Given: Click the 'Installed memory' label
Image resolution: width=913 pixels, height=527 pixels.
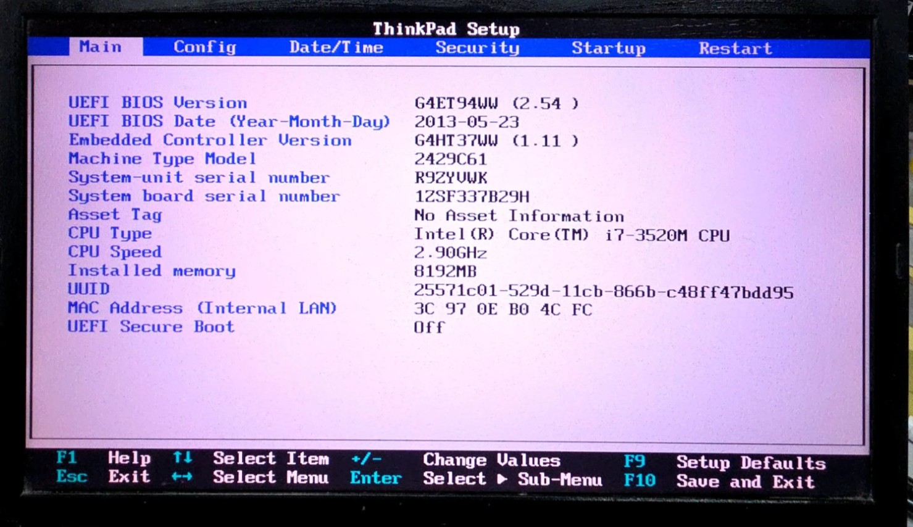Looking at the screenshot, I should coord(152,271).
